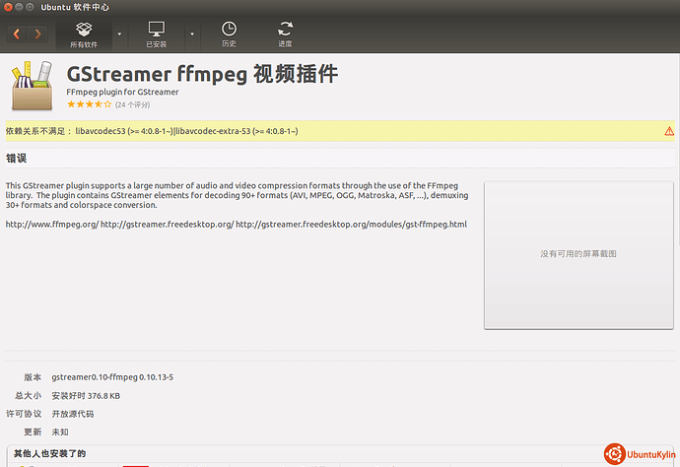This screenshot has height=467, width=680.
Task: Select the 依赖关系不满足 dependency message text
Action: [152, 131]
